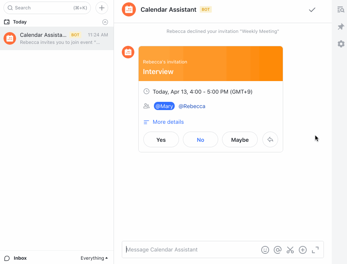Click the add attachment plus icon

[303, 250]
